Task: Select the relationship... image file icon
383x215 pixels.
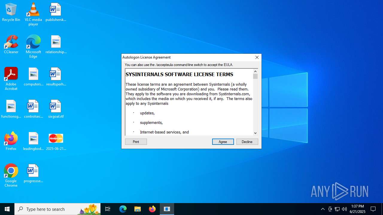Action: (56, 44)
